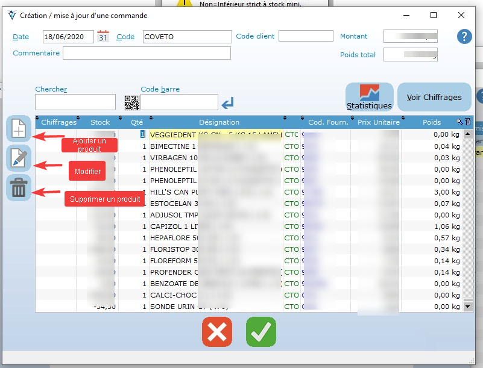The image size is (483, 368).
Task: Click the Commentaire label
Action: (36, 53)
